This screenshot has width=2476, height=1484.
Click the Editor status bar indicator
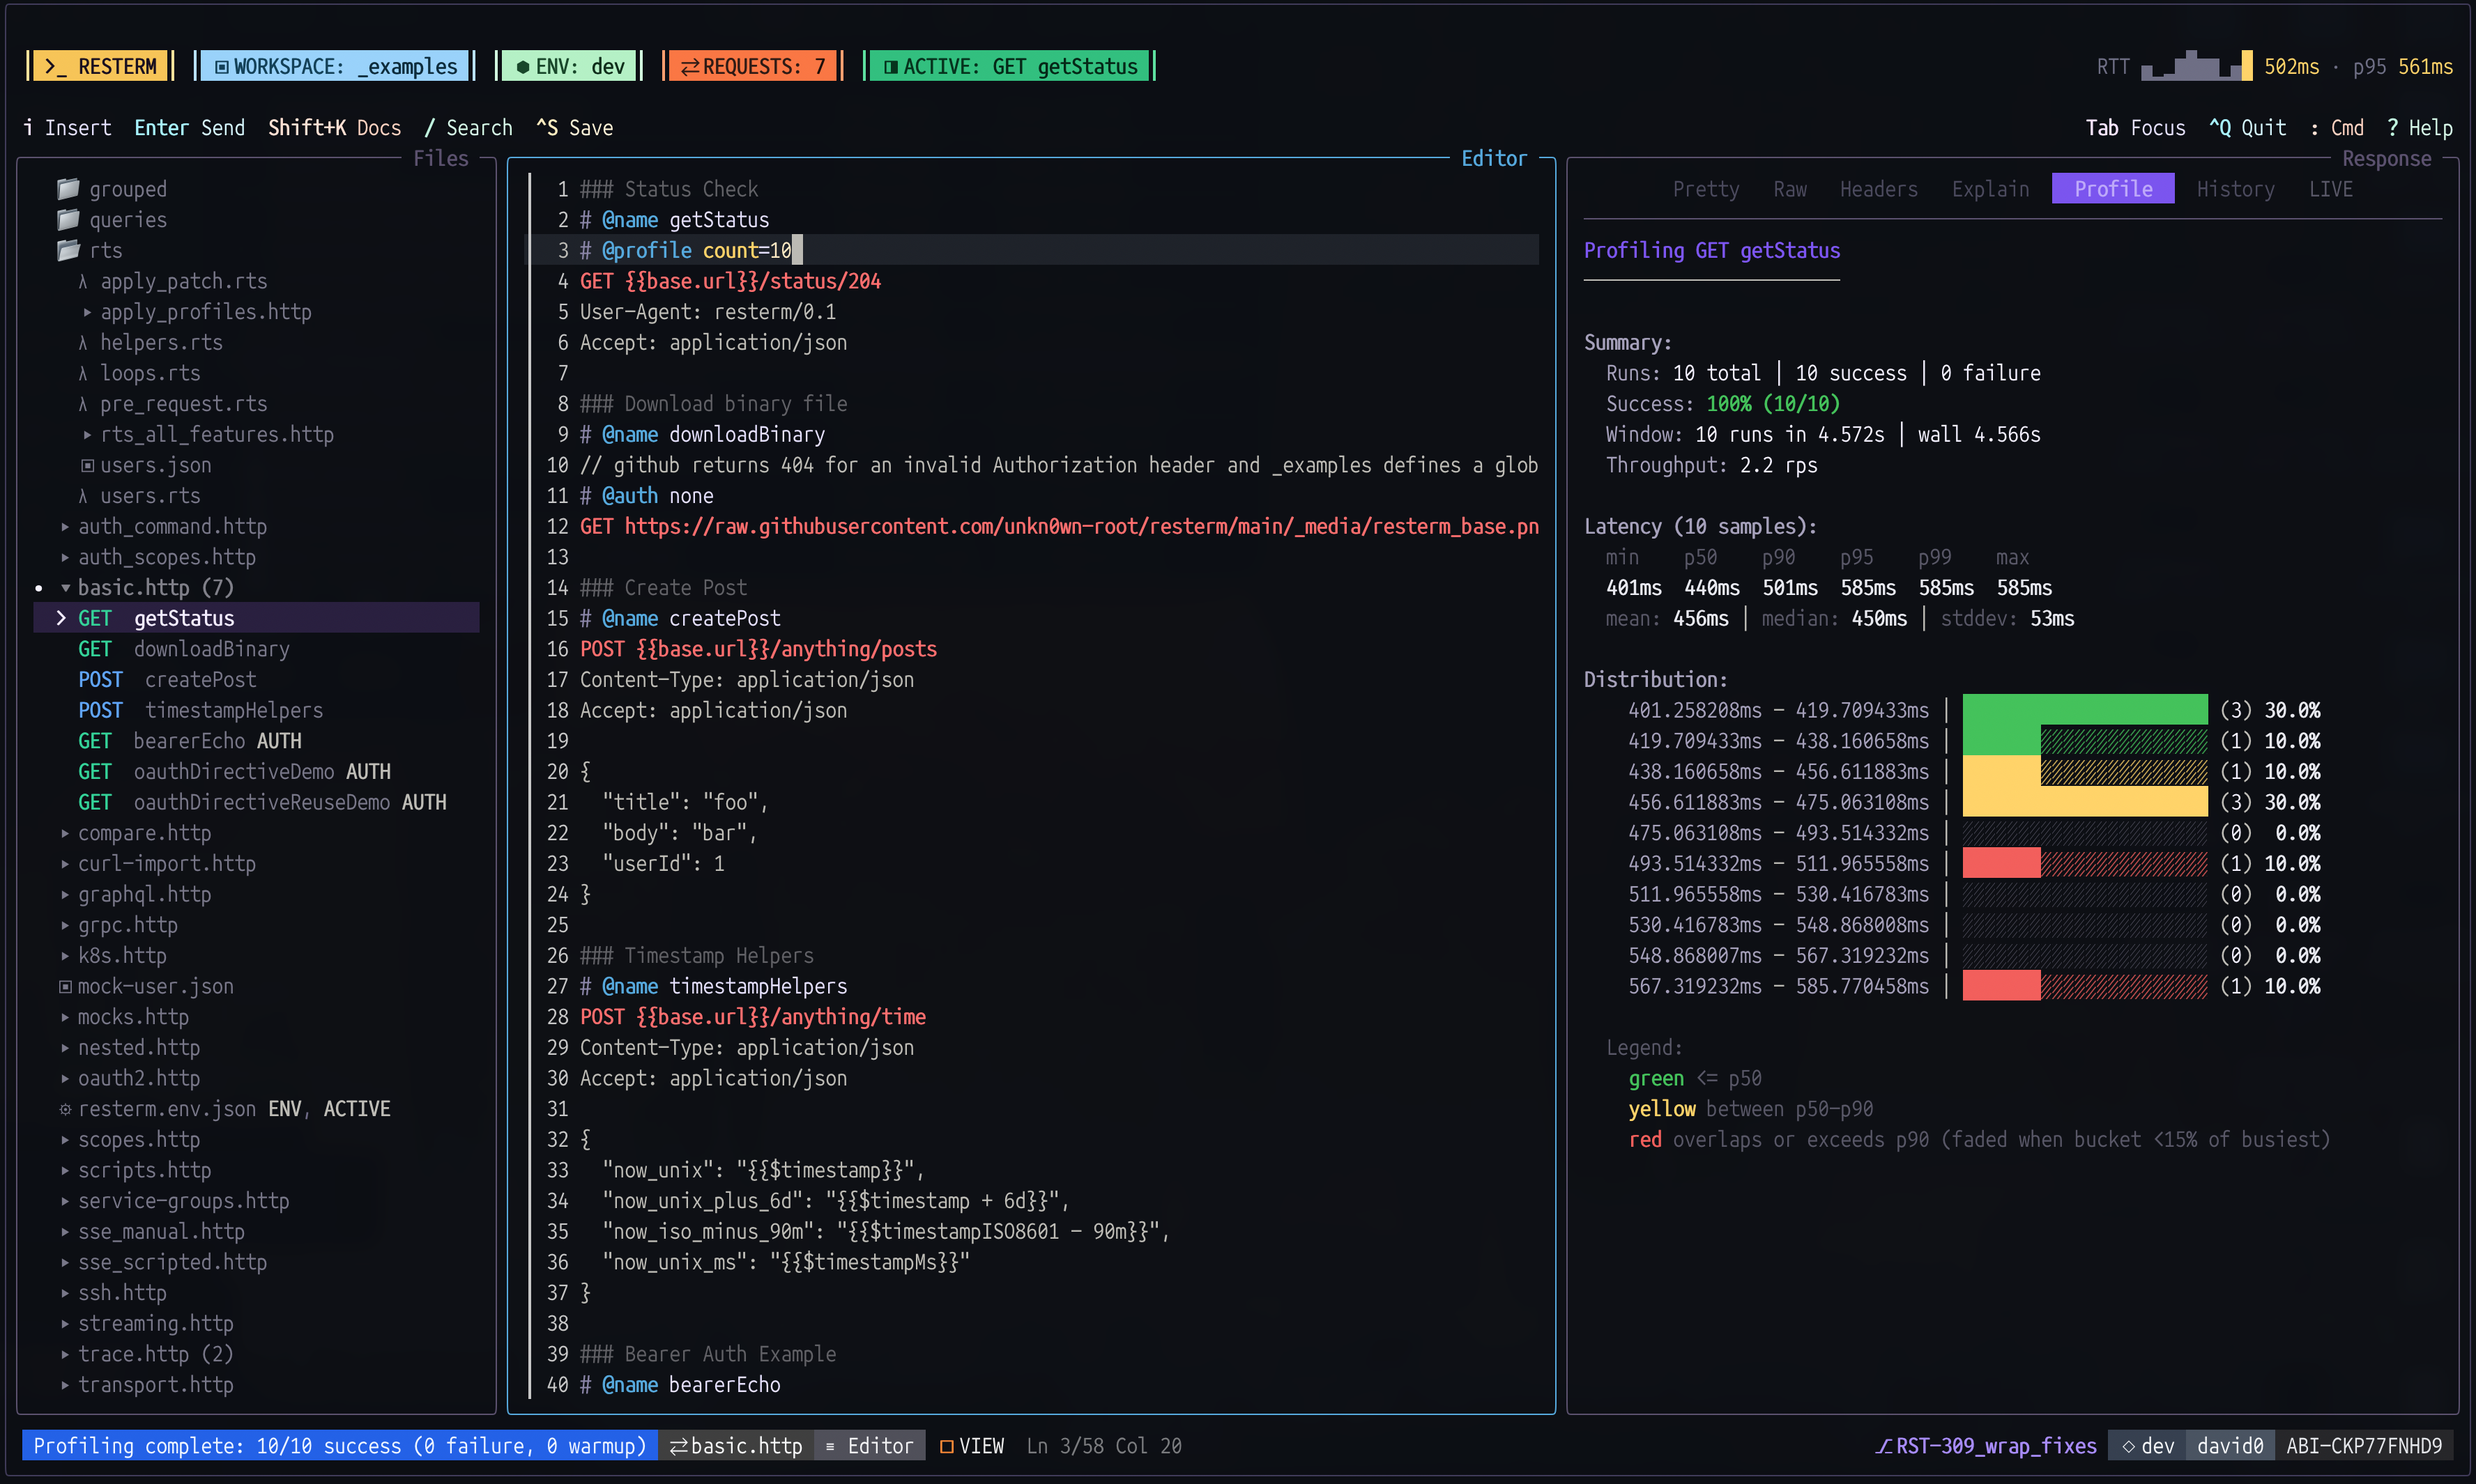point(869,1446)
